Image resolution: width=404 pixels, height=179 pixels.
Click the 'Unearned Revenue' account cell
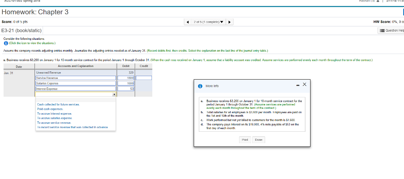[76, 73]
